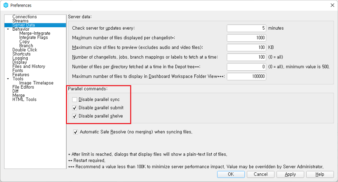
Task: Click maximum preview file size field
Action: [247, 48]
